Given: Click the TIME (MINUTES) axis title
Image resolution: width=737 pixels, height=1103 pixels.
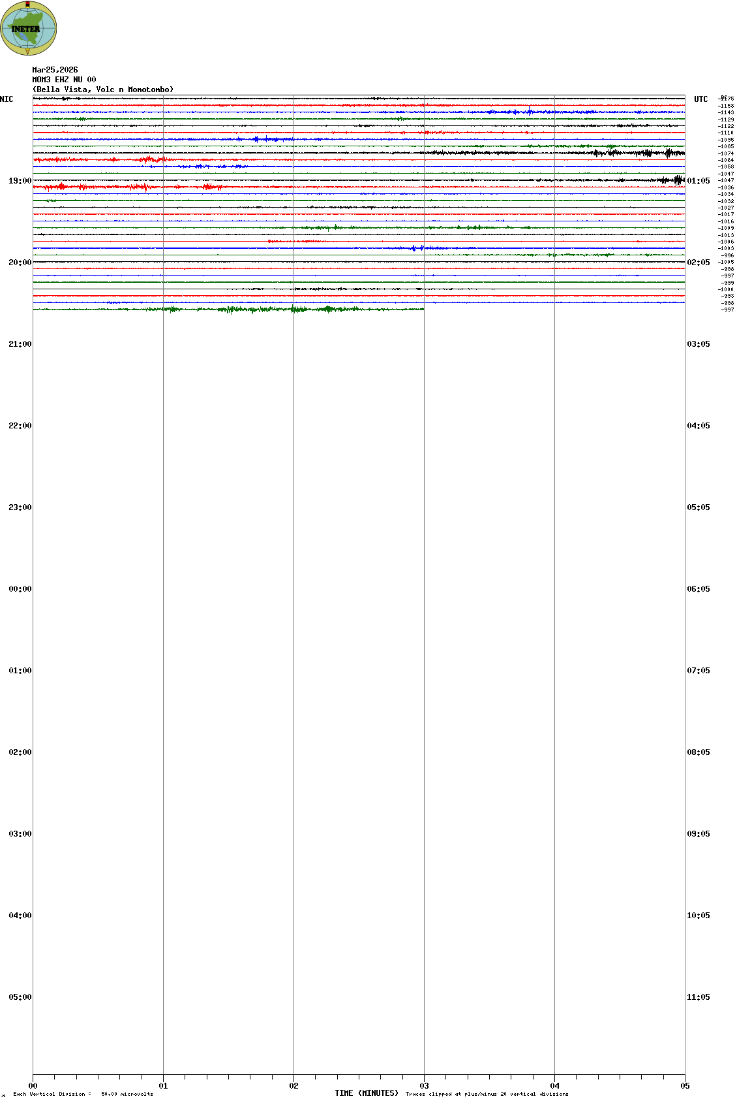Looking at the screenshot, I should coord(366,1093).
